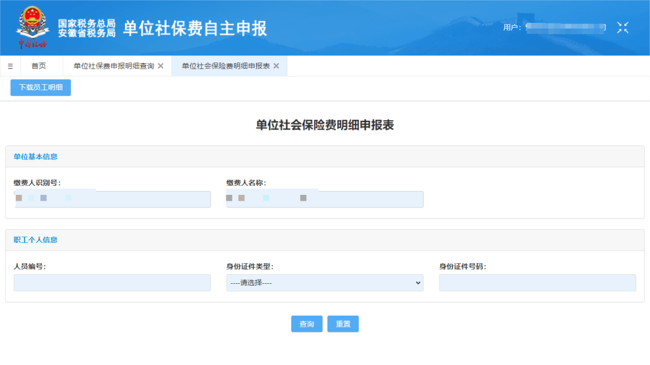This screenshot has height=365, width=650.
Task: Click the 缴费人名称 field
Action: 324,199
